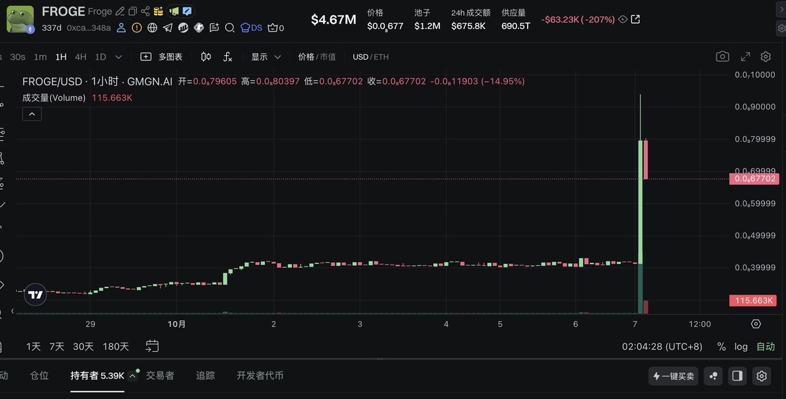Expand the more timeframes dropdown arrow
The image size is (786, 399).
pos(118,56)
